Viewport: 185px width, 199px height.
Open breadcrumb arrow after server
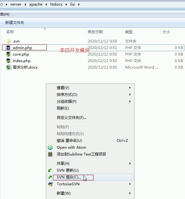click(x=26, y=4)
